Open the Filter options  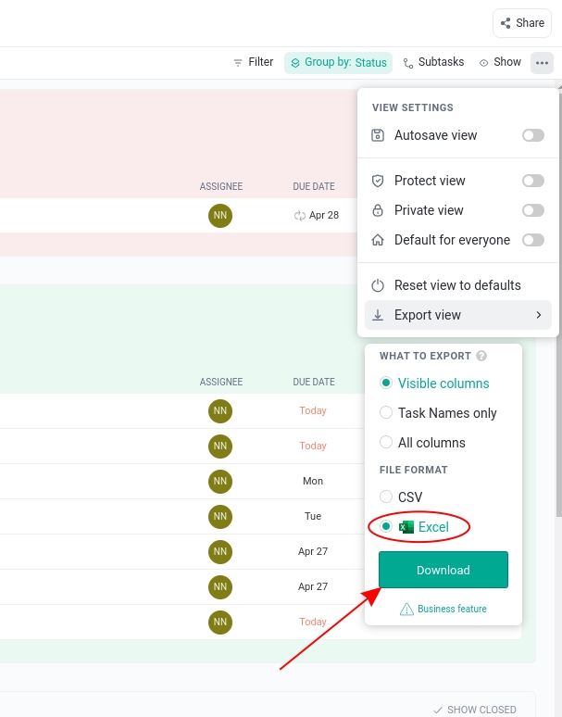coord(253,62)
